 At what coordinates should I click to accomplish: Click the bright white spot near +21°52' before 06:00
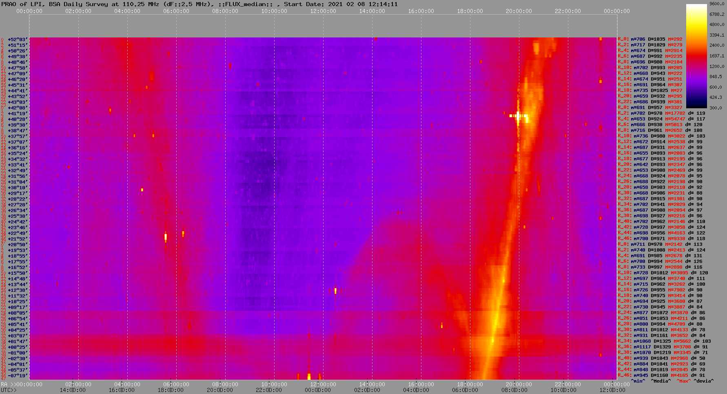[166, 236]
